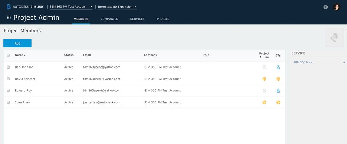Click email joan.allen@autodesk.com
This screenshot has height=144, width=347.
click(x=102, y=102)
